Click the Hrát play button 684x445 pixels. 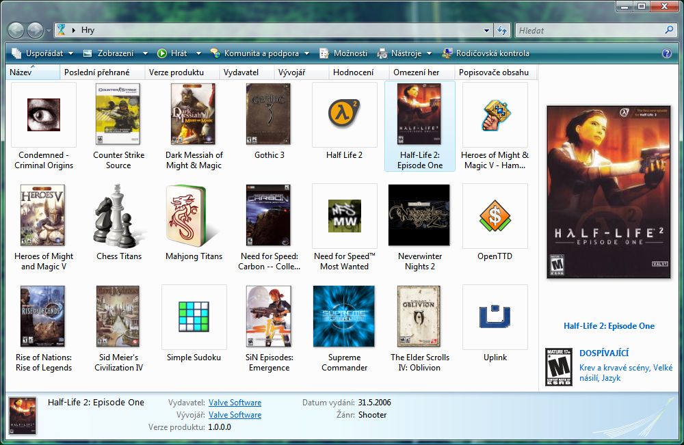tap(172, 53)
